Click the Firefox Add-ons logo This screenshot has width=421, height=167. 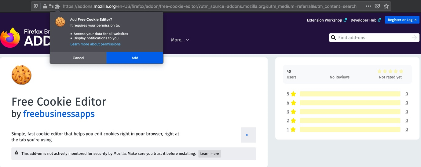tap(24, 38)
